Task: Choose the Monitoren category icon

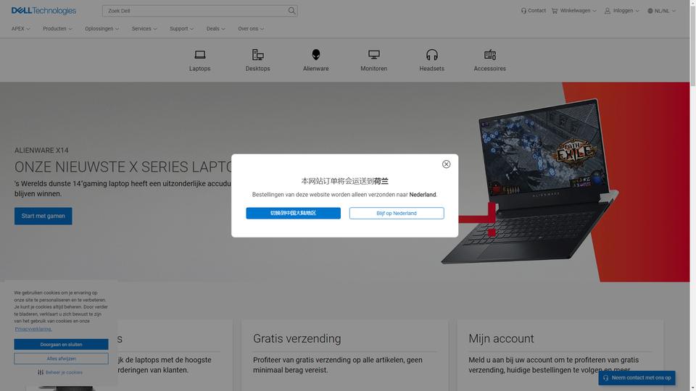Action: (374, 55)
